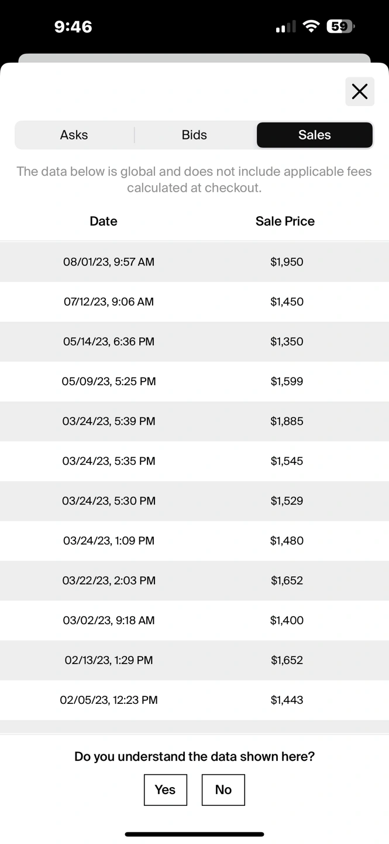Close the sales data sheet
Image resolution: width=389 pixels, height=844 pixels.
point(360,91)
